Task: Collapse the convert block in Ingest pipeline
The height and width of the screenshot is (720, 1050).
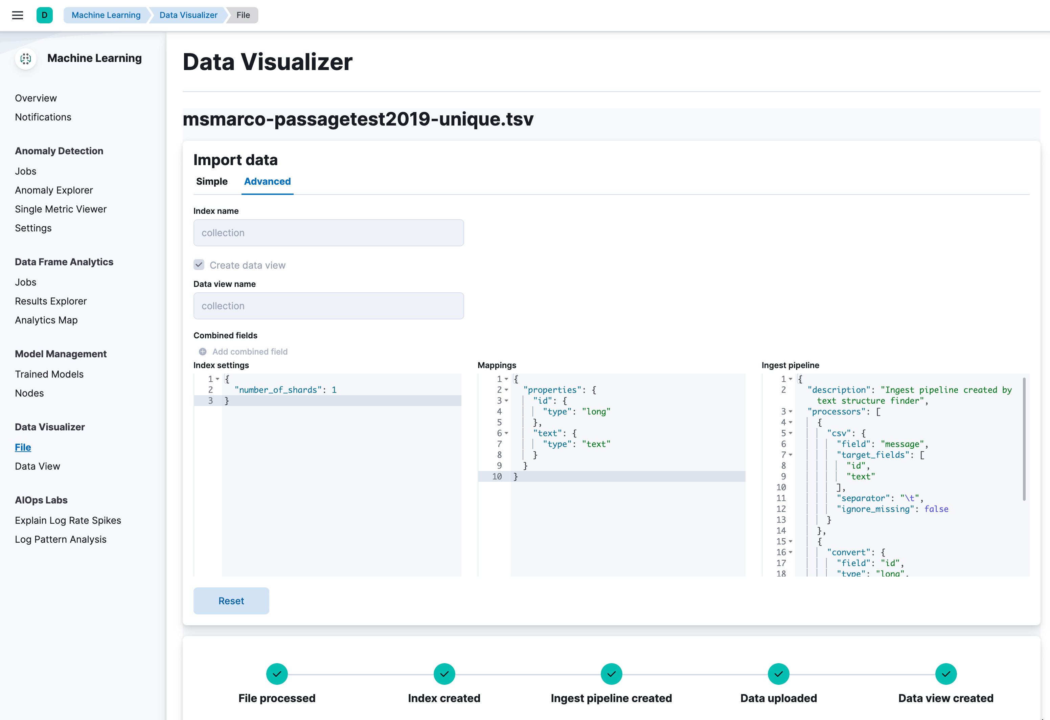Action: (790, 552)
